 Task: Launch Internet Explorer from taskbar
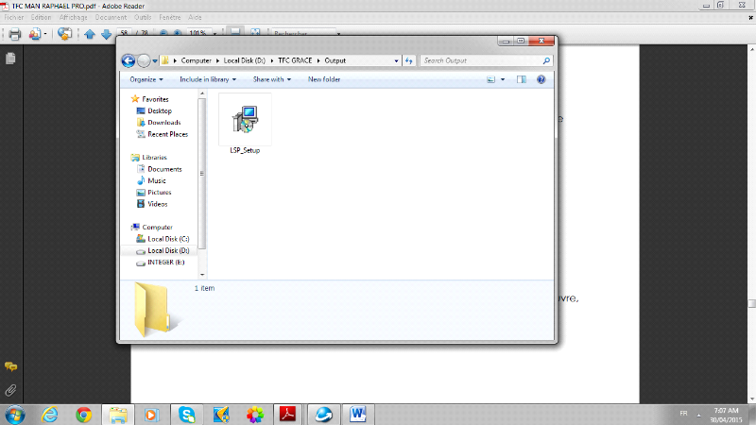(50, 415)
